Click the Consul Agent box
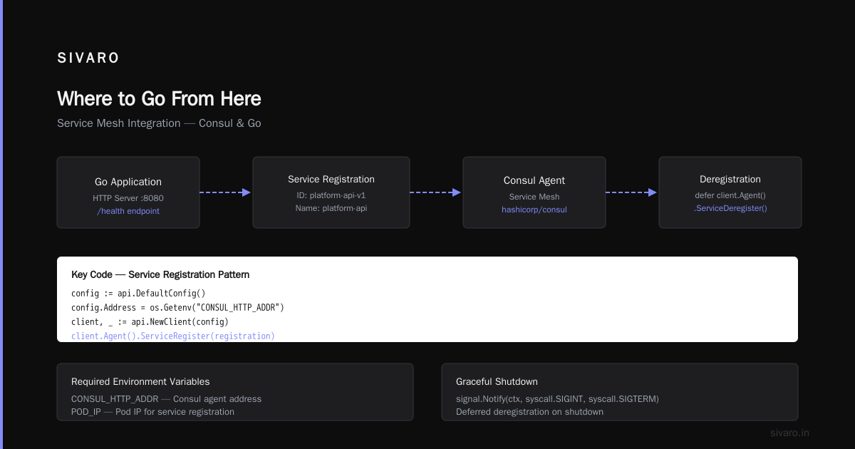The height and width of the screenshot is (449, 855). coord(534,192)
